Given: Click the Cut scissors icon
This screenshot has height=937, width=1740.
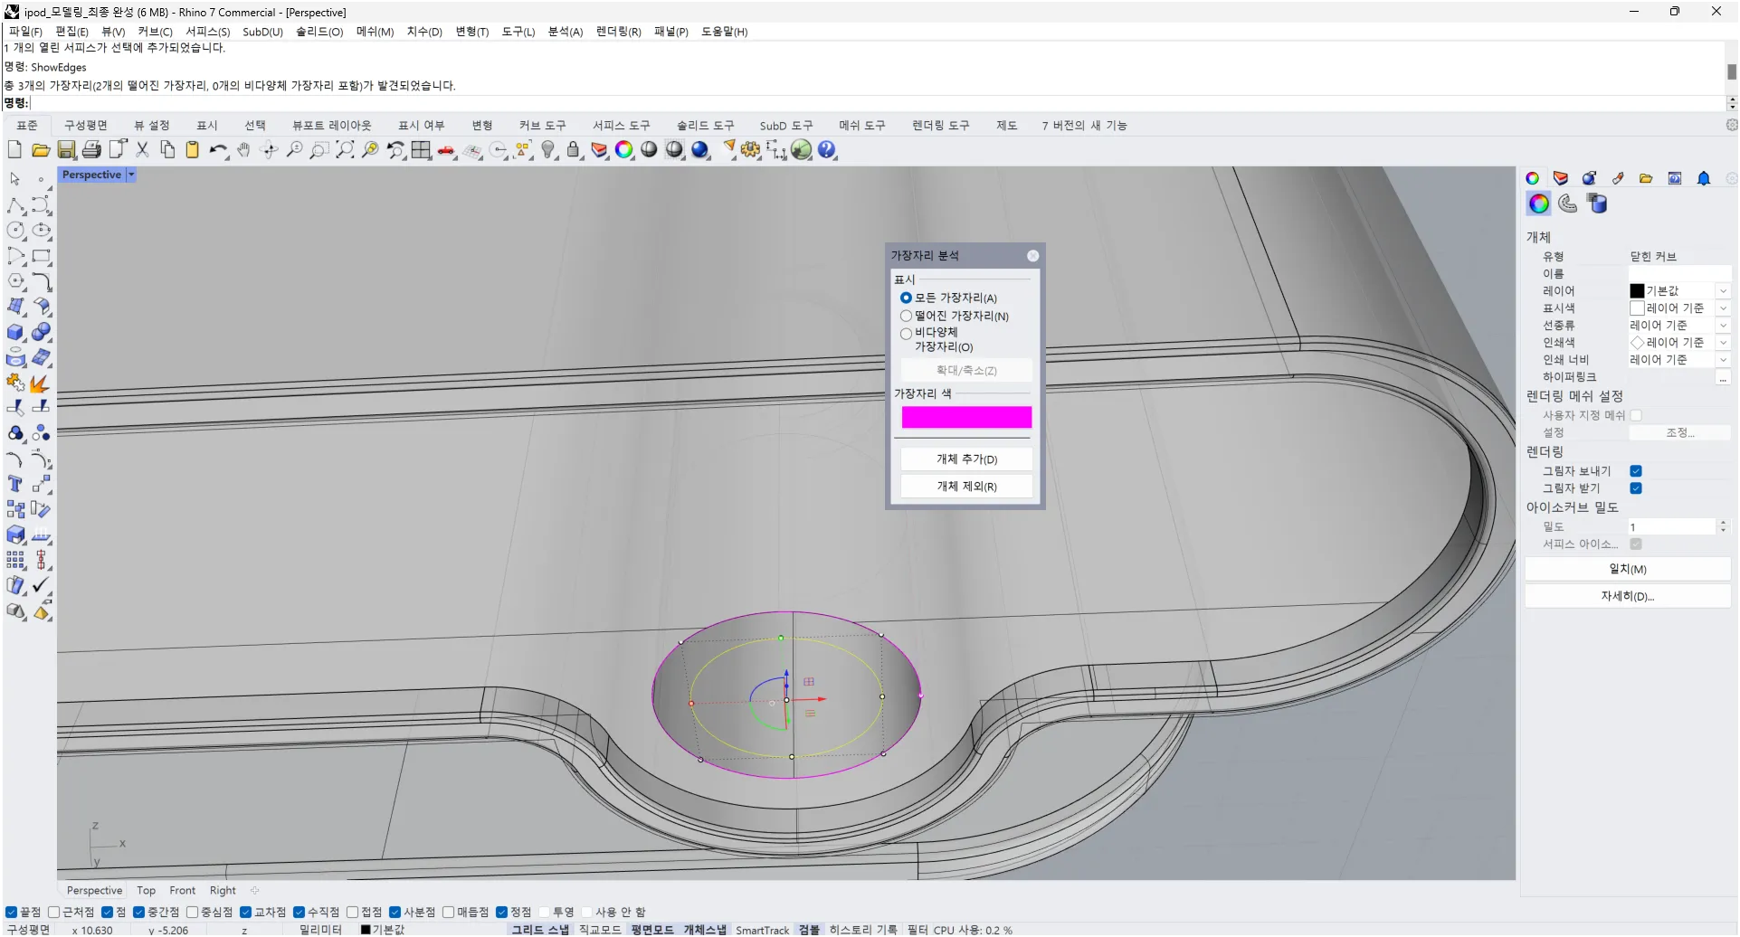Looking at the screenshot, I should (x=142, y=150).
